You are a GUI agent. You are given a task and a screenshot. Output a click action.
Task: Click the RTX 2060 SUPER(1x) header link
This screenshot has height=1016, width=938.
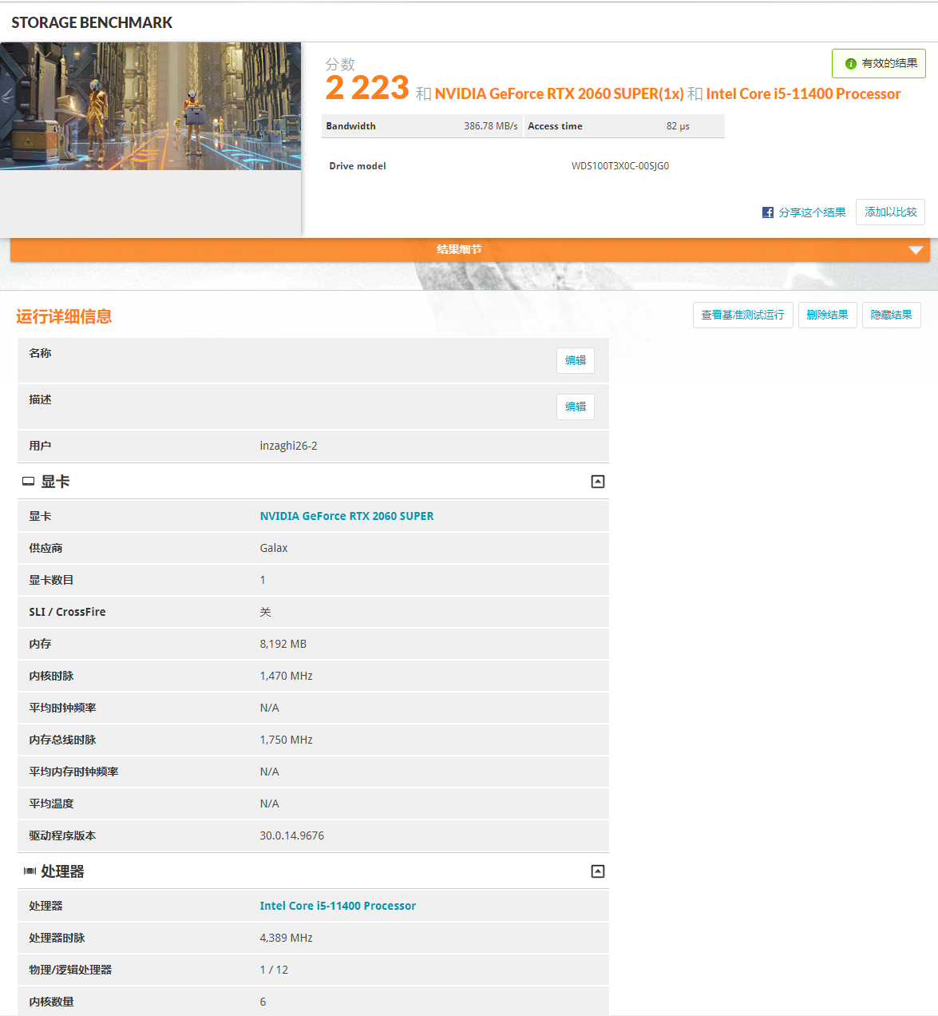[559, 94]
